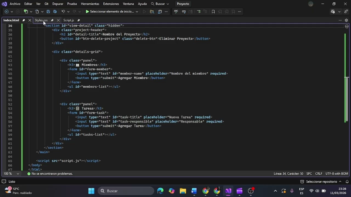This screenshot has height=197, width=351.
Task: Click the Navigate Backward arrow icon
Action: (x=7, y=11)
